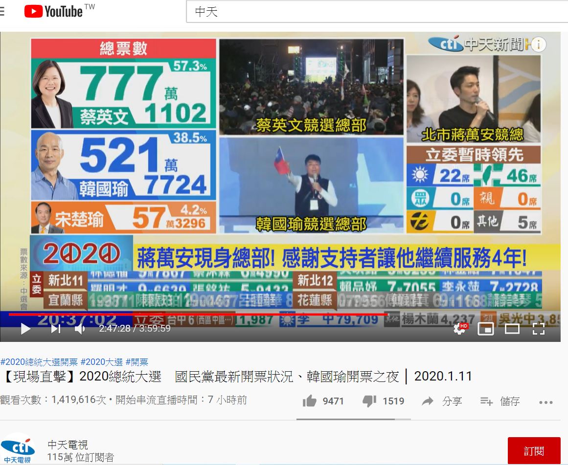Click the 115萬 位訂閱者 subscriber count

tap(80, 457)
